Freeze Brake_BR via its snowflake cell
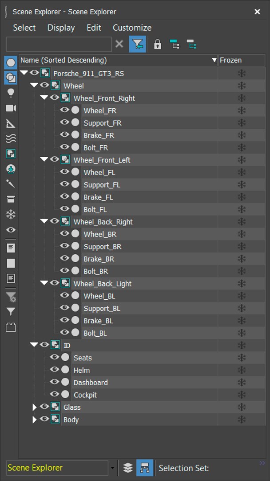The image size is (270, 481). pos(242,259)
